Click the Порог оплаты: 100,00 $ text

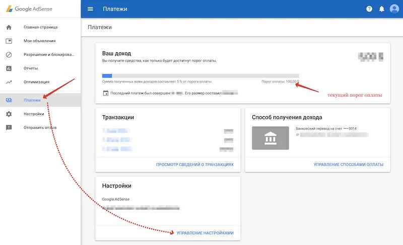pyautogui.click(x=280, y=81)
